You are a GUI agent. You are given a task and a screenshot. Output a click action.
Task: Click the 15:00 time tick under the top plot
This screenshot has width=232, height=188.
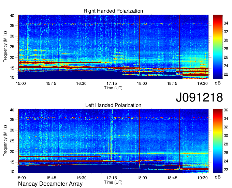click(x=21, y=83)
